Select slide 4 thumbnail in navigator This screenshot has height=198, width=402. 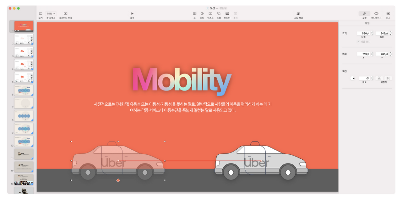(24, 65)
